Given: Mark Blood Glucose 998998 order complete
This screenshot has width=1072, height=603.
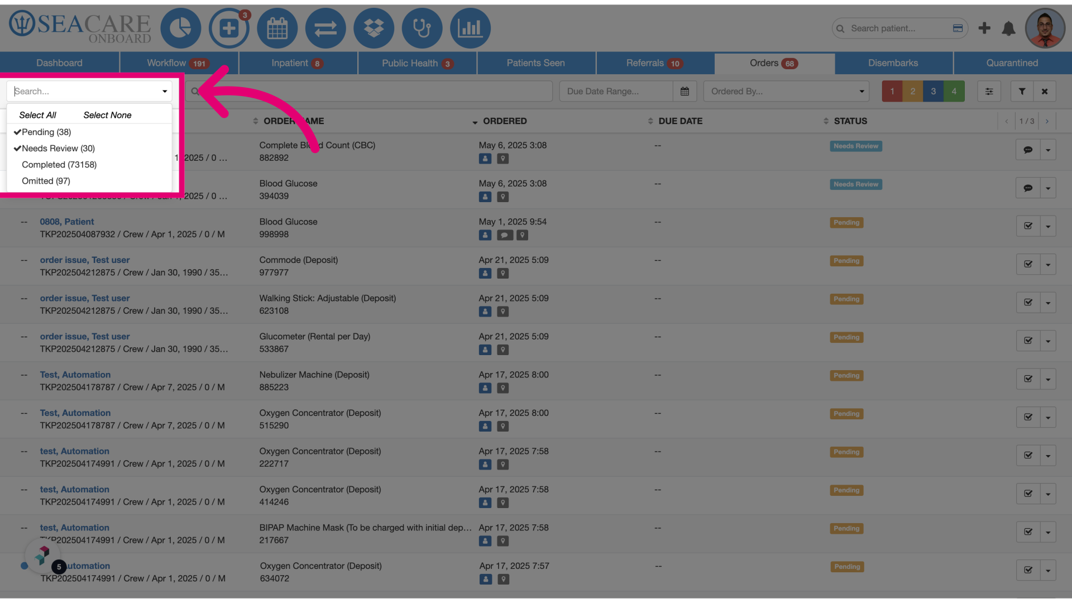Looking at the screenshot, I should pyautogui.click(x=1028, y=226).
